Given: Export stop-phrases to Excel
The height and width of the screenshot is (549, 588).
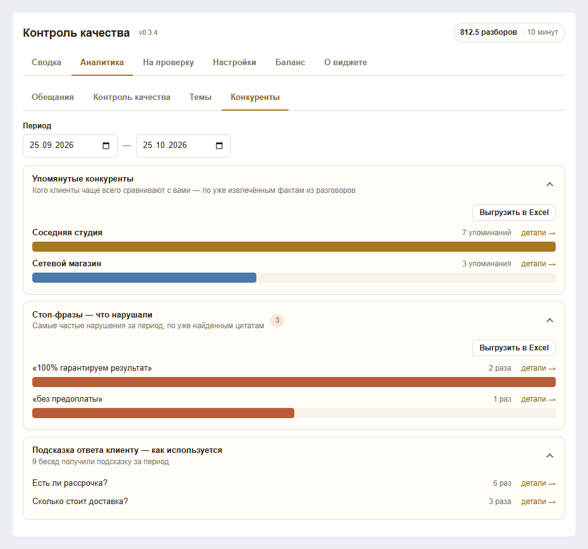Looking at the screenshot, I should [514, 348].
